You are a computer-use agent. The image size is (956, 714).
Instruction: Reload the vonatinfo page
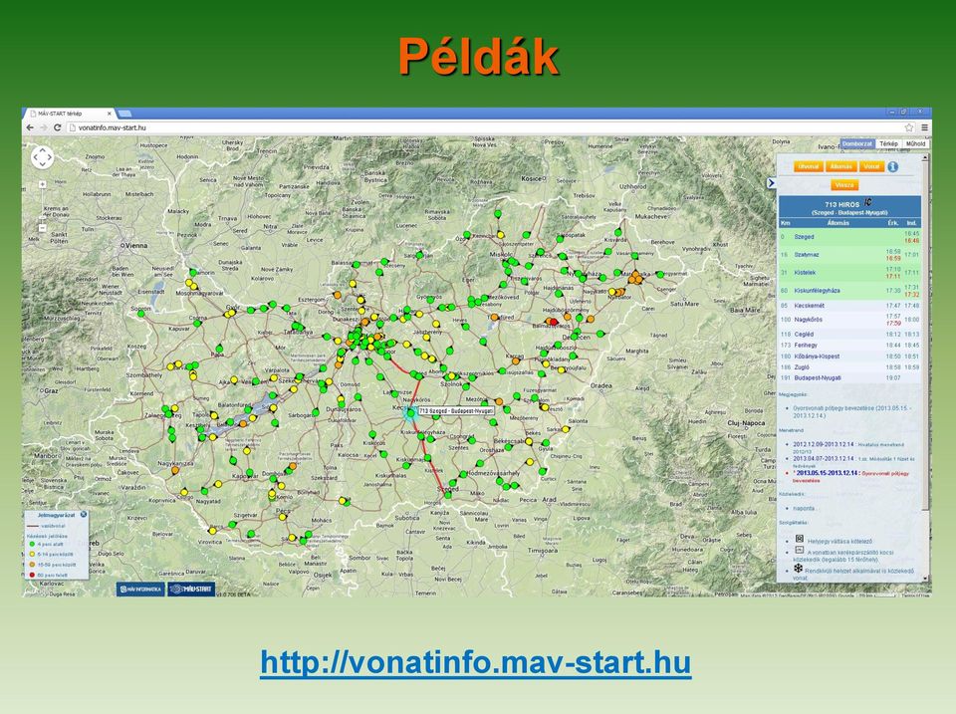point(58,127)
